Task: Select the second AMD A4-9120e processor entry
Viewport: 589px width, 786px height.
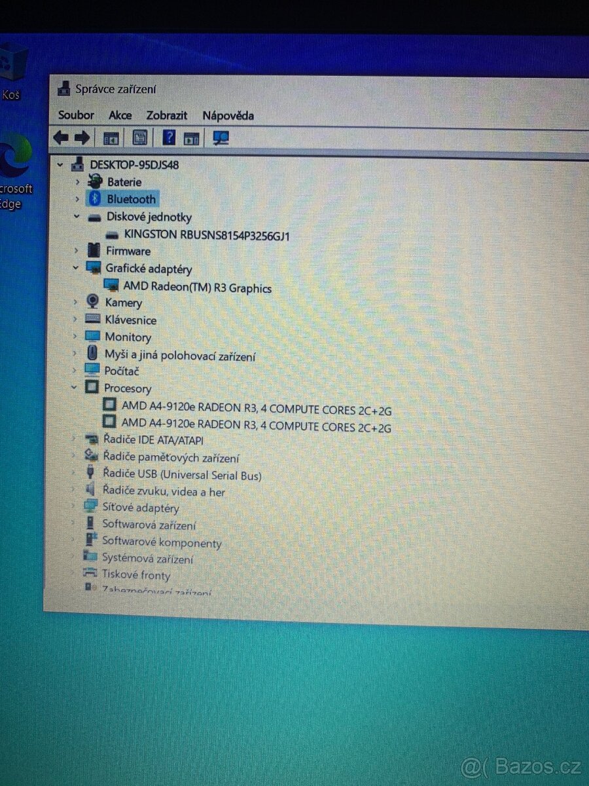Action: 255,423
